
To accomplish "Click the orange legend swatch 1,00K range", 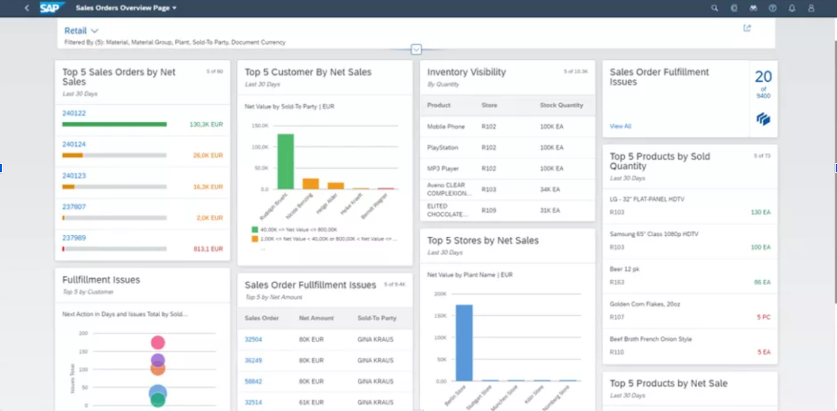I will click(x=254, y=239).
